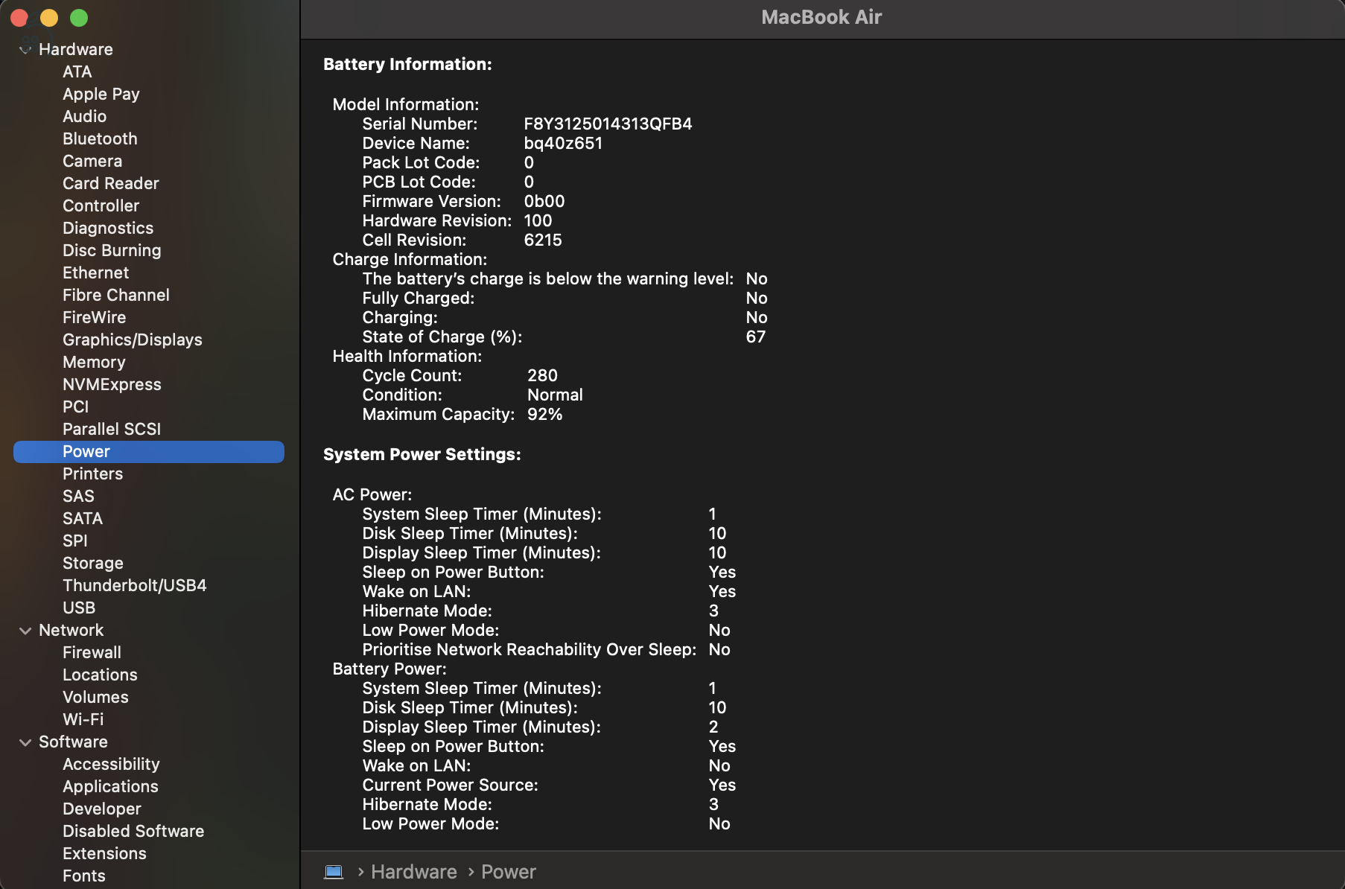This screenshot has width=1345, height=889.
Task: Select Fibre Channel in the sidebar
Action: [116, 296]
